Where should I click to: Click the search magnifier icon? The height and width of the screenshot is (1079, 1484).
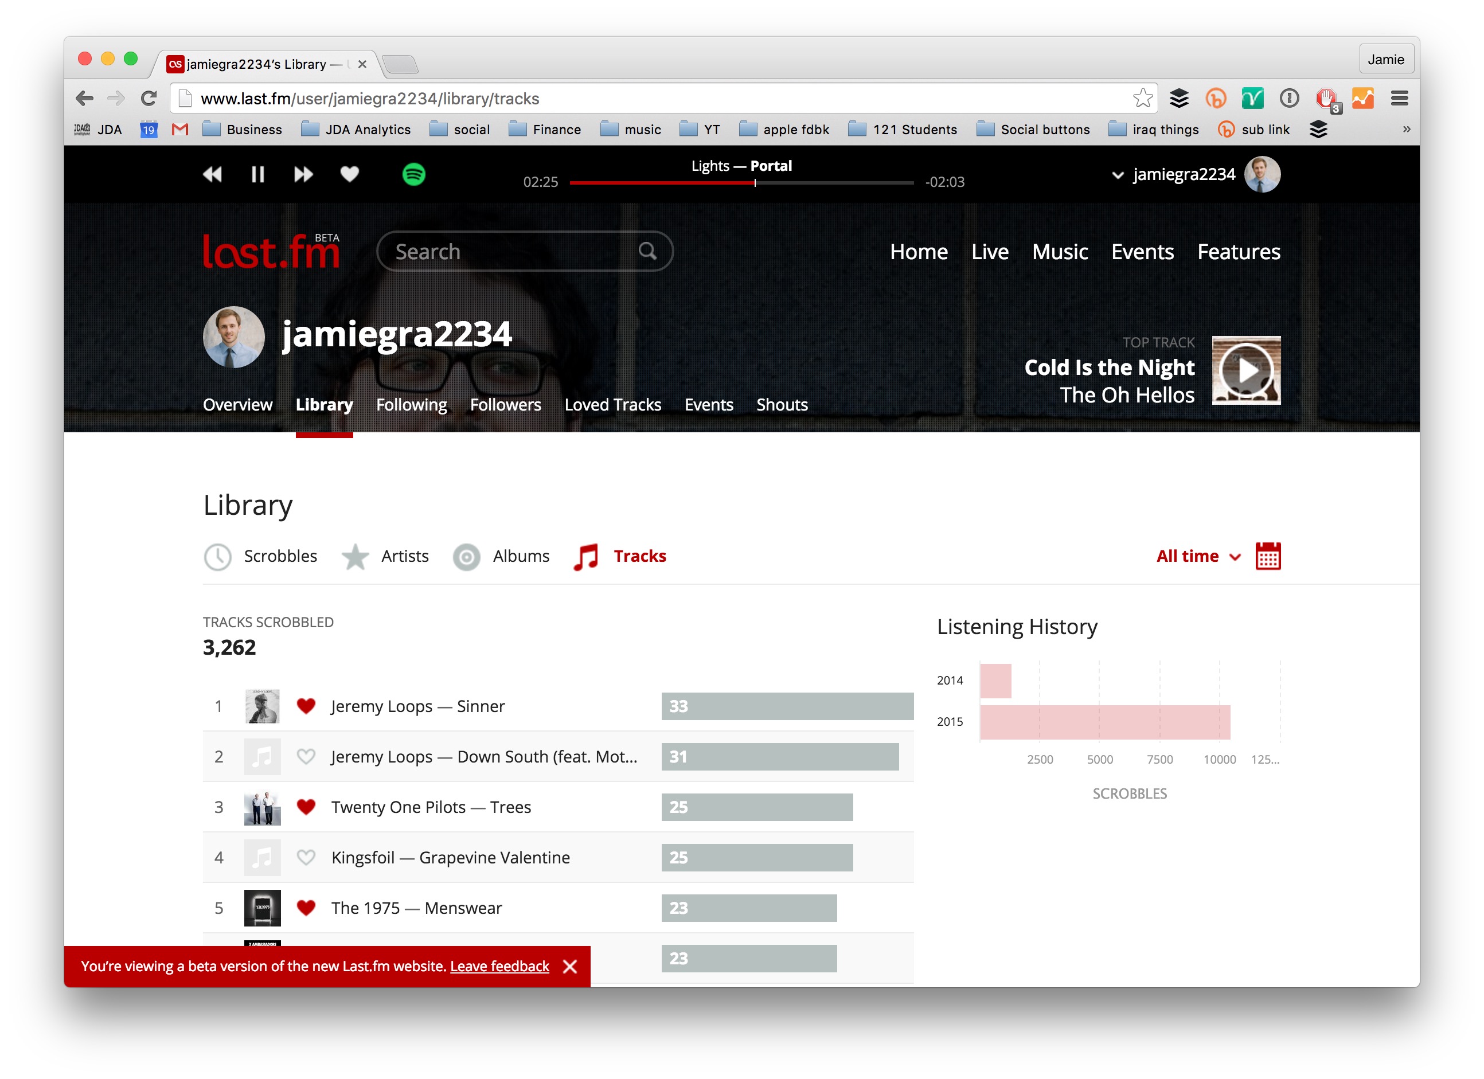pyautogui.click(x=647, y=251)
